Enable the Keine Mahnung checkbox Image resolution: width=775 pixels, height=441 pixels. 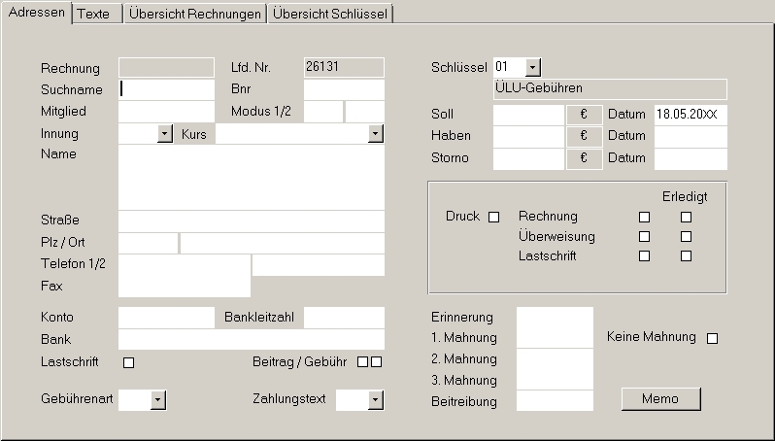(712, 338)
